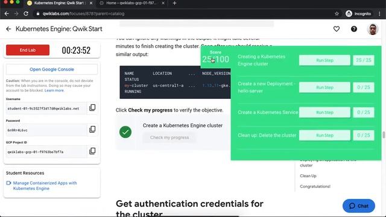This screenshot has width=386, height=217.
Task: Click the Score 25/100 panel header
Action: [x=216, y=57]
